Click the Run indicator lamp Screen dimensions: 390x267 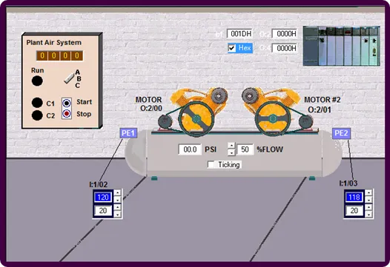click(x=37, y=81)
